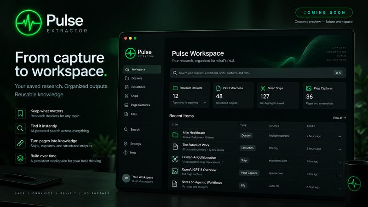Viewport: 368px width, 207px height.
Task: Open Workspace in the sidebar
Action: click(142, 69)
